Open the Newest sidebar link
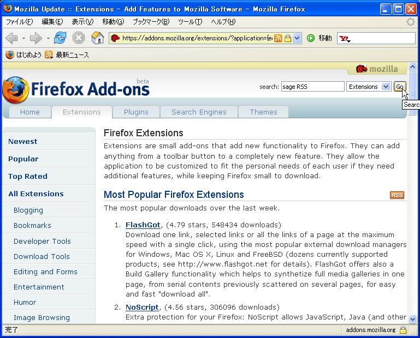Image resolution: width=420 pixels, height=338 pixels. click(23, 141)
